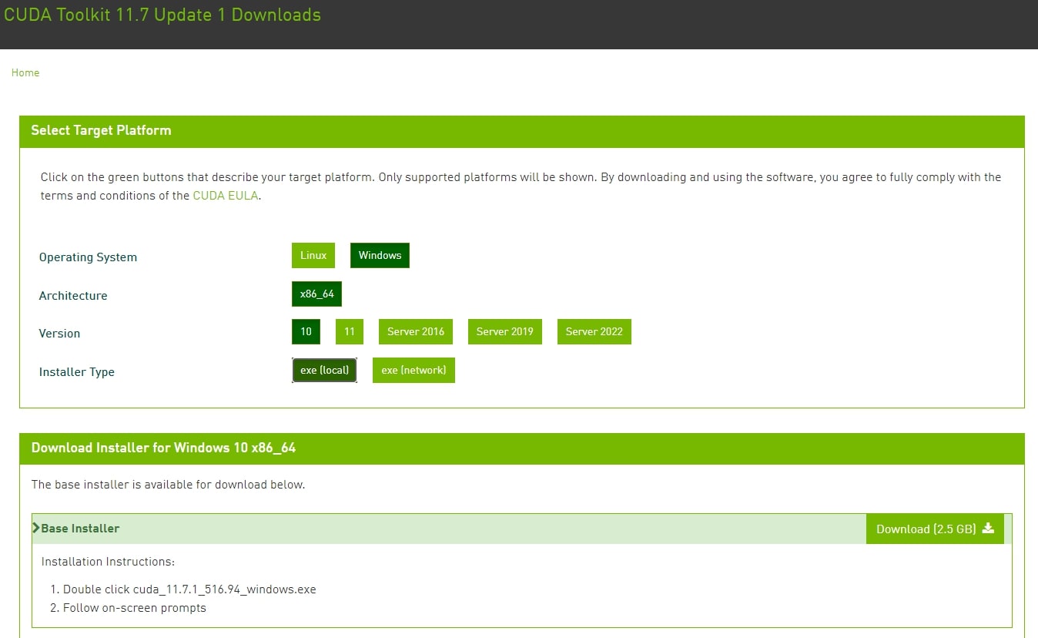This screenshot has height=638, width=1038.
Task: Expand the Base Installer chevron arrow
Action: click(36, 529)
